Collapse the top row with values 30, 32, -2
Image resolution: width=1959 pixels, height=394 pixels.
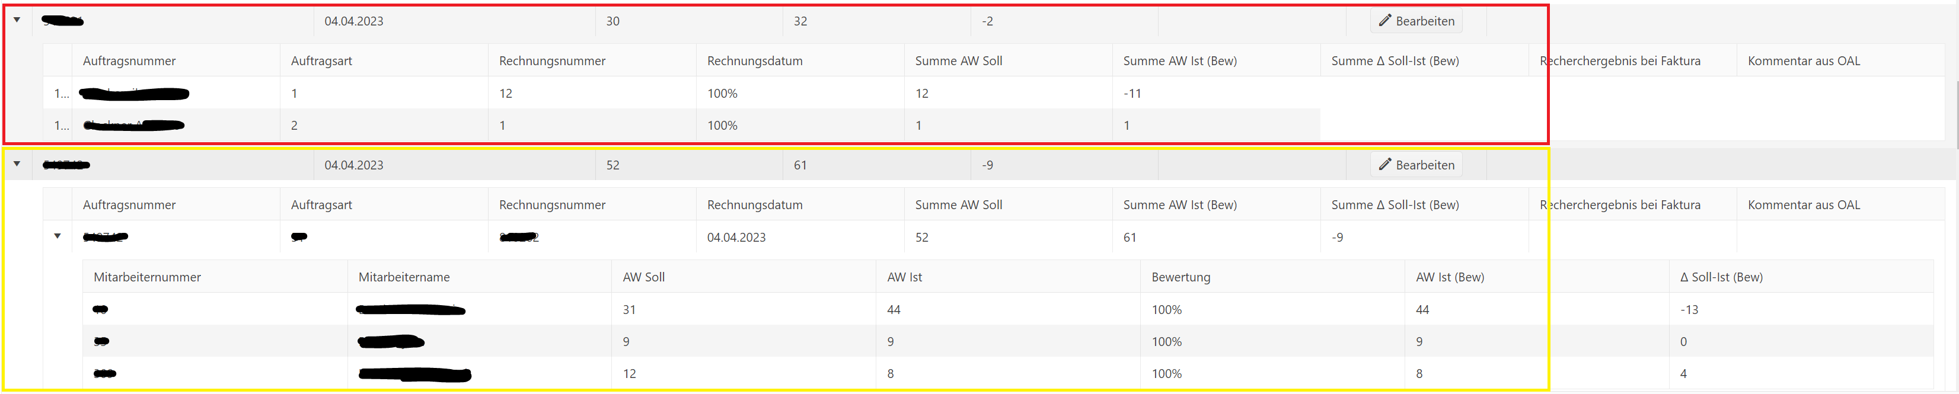click(x=17, y=21)
